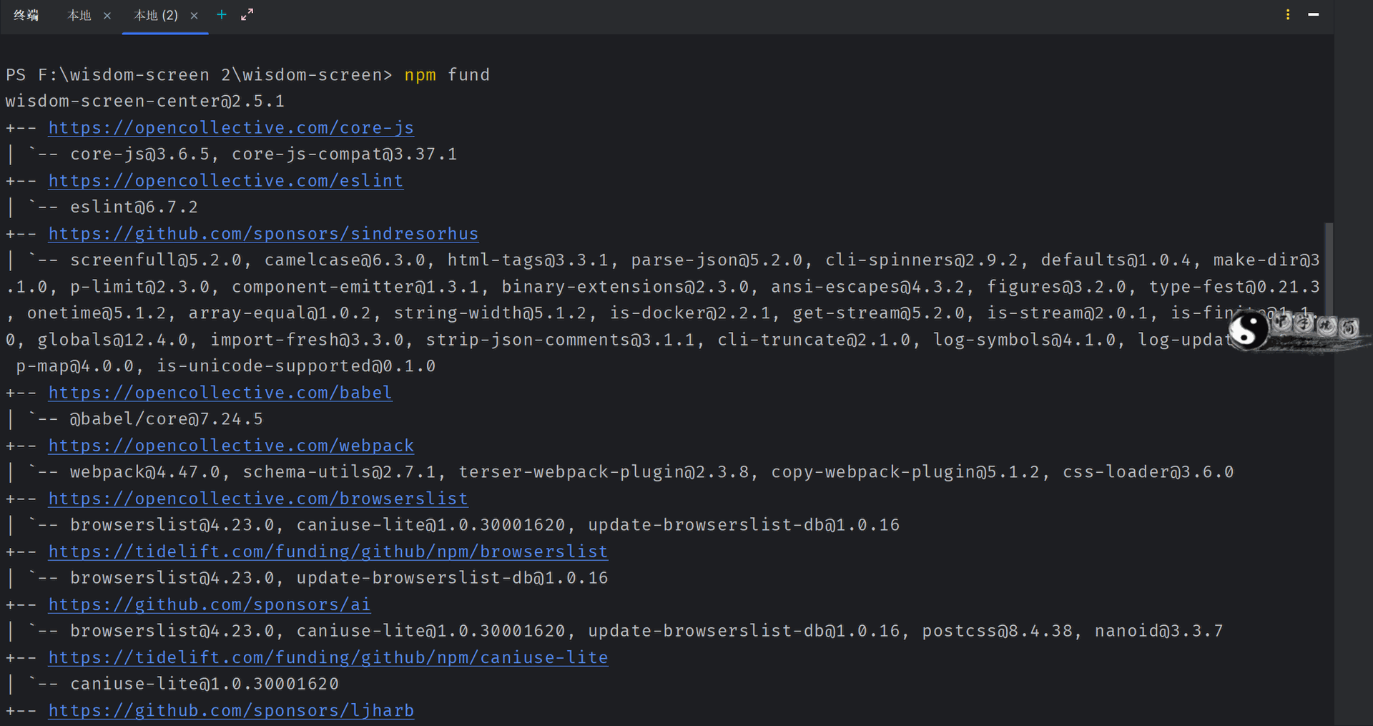Click the '@babel/core@7.24.5' entry

tap(167, 419)
